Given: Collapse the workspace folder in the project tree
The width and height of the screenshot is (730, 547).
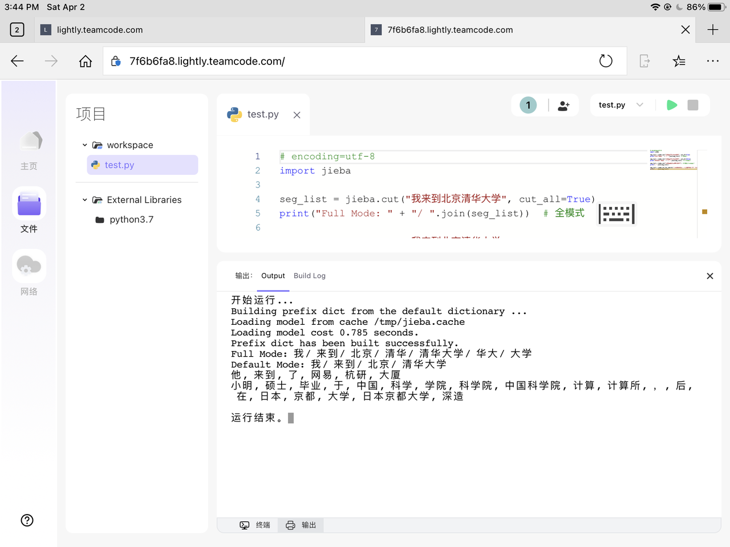Looking at the screenshot, I should (84, 145).
